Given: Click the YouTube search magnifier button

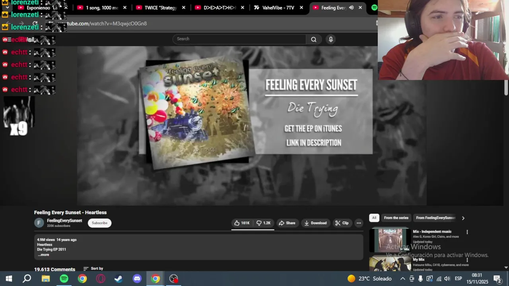Looking at the screenshot, I should 314,39.
